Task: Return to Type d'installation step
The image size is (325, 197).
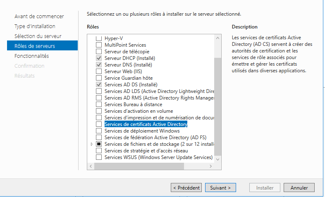Action: tap(35, 26)
